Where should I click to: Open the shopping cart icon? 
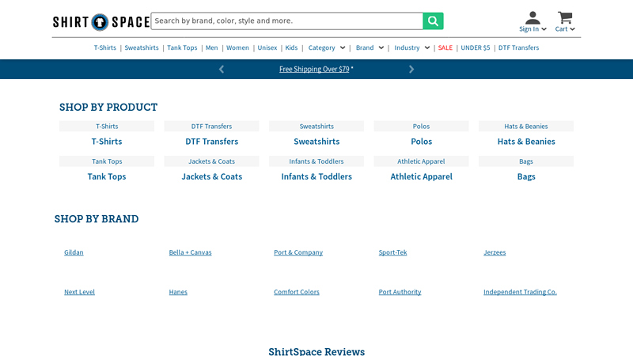point(565,18)
